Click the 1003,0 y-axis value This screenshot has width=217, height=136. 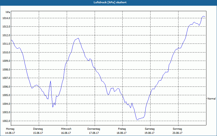(x=6, y=112)
